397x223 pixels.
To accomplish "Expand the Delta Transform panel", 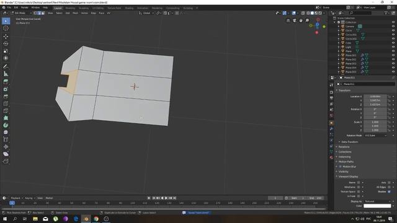I will pos(349,142).
